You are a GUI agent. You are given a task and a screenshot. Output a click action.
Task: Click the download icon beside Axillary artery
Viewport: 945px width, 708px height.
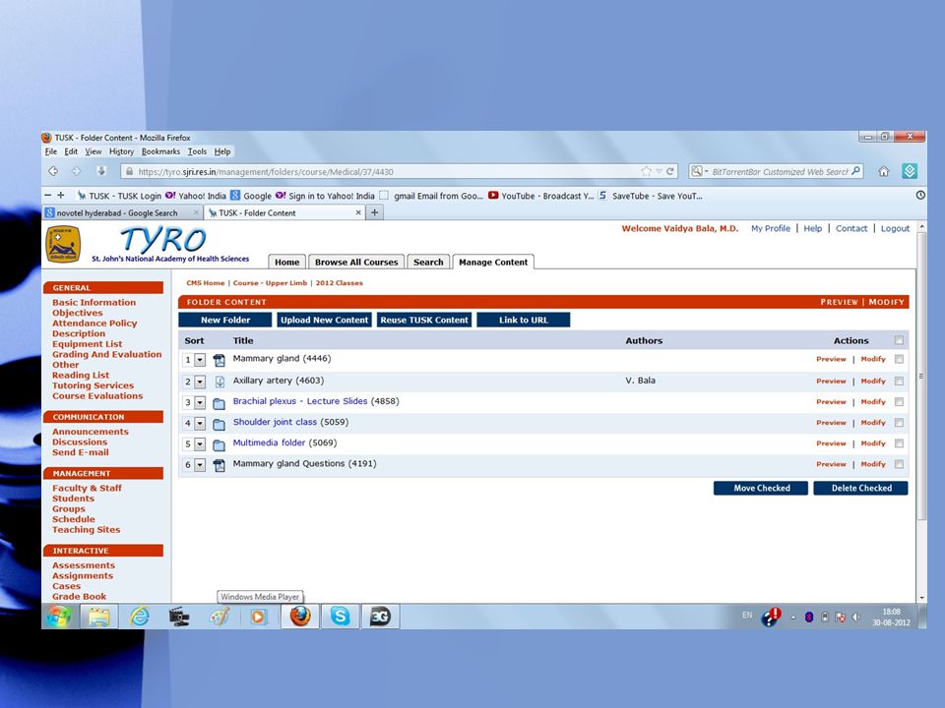click(x=220, y=382)
